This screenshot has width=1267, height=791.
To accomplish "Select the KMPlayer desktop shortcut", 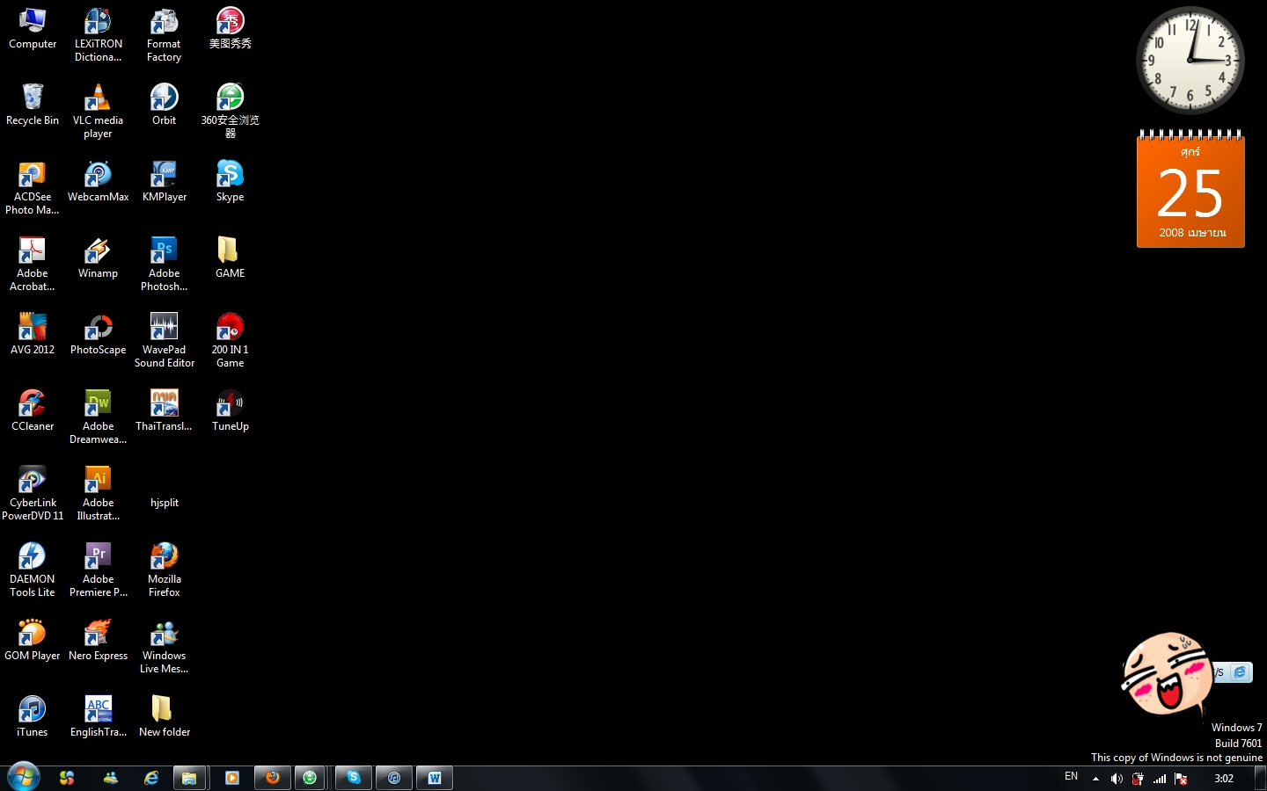I will [164, 182].
